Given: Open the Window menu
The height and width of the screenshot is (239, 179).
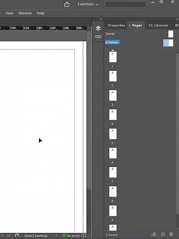Looking at the screenshot, I should [25, 13].
